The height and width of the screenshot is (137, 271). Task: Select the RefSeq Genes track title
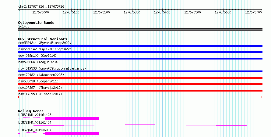tap(31, 111)
